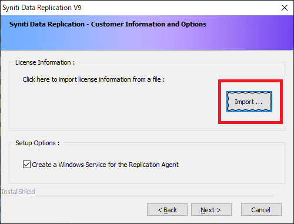Click the 'License Information :' group label
294x224 pixels.
pyautogui.click(x=45, y=62)
